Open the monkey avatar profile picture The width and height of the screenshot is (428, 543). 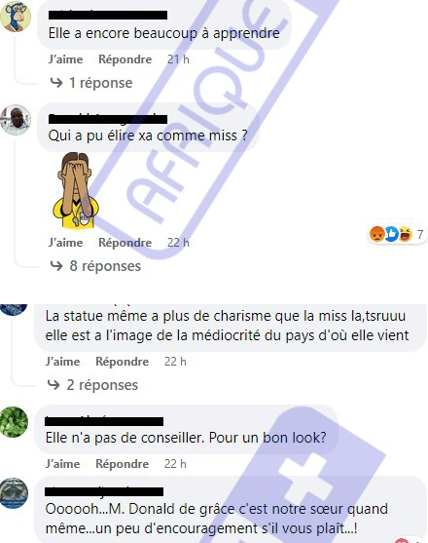16,16
